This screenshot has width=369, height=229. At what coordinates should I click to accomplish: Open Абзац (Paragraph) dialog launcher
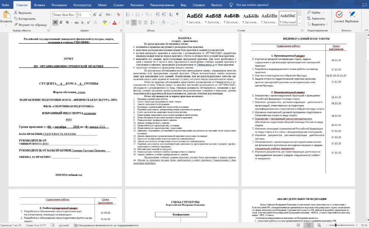click(181, 31)
